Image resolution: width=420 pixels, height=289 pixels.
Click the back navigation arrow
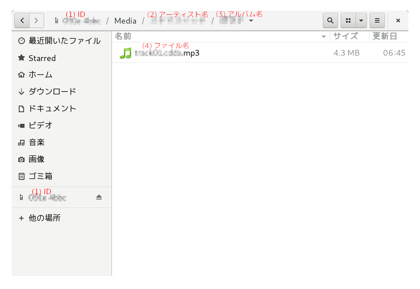pyautogui.click(x=22, y=20)
